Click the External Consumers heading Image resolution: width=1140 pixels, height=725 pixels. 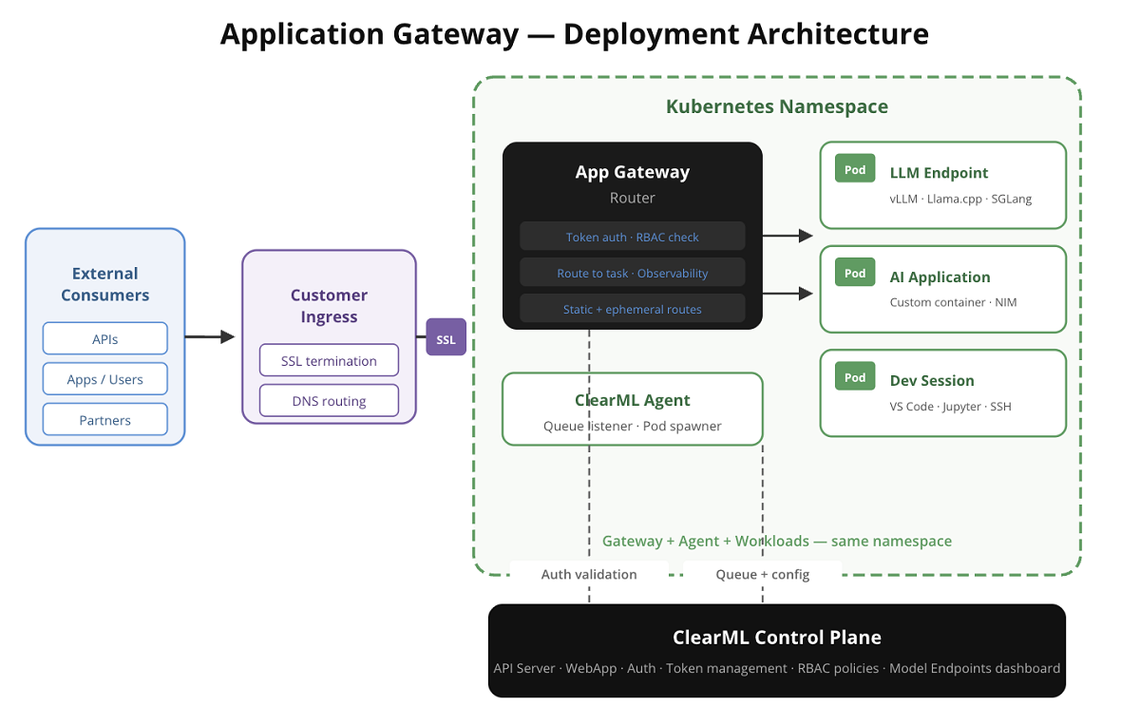(x=105, y=284)
